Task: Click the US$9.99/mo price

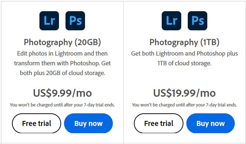Action: 63,93
